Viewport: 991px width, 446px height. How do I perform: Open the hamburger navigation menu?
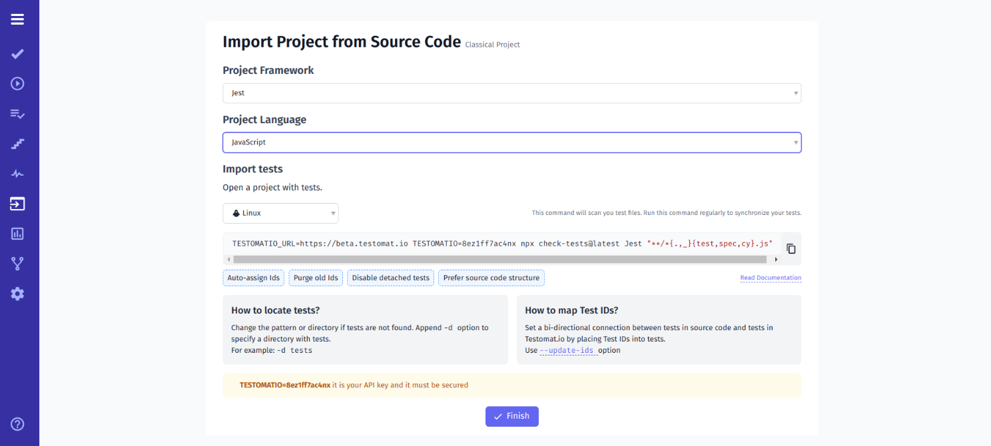pyautogui.click(x=17, y=19)
